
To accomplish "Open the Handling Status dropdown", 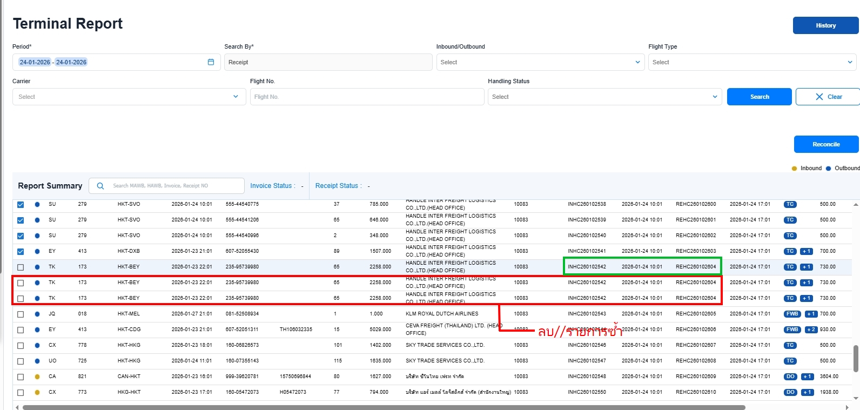I will coord(604,97).
